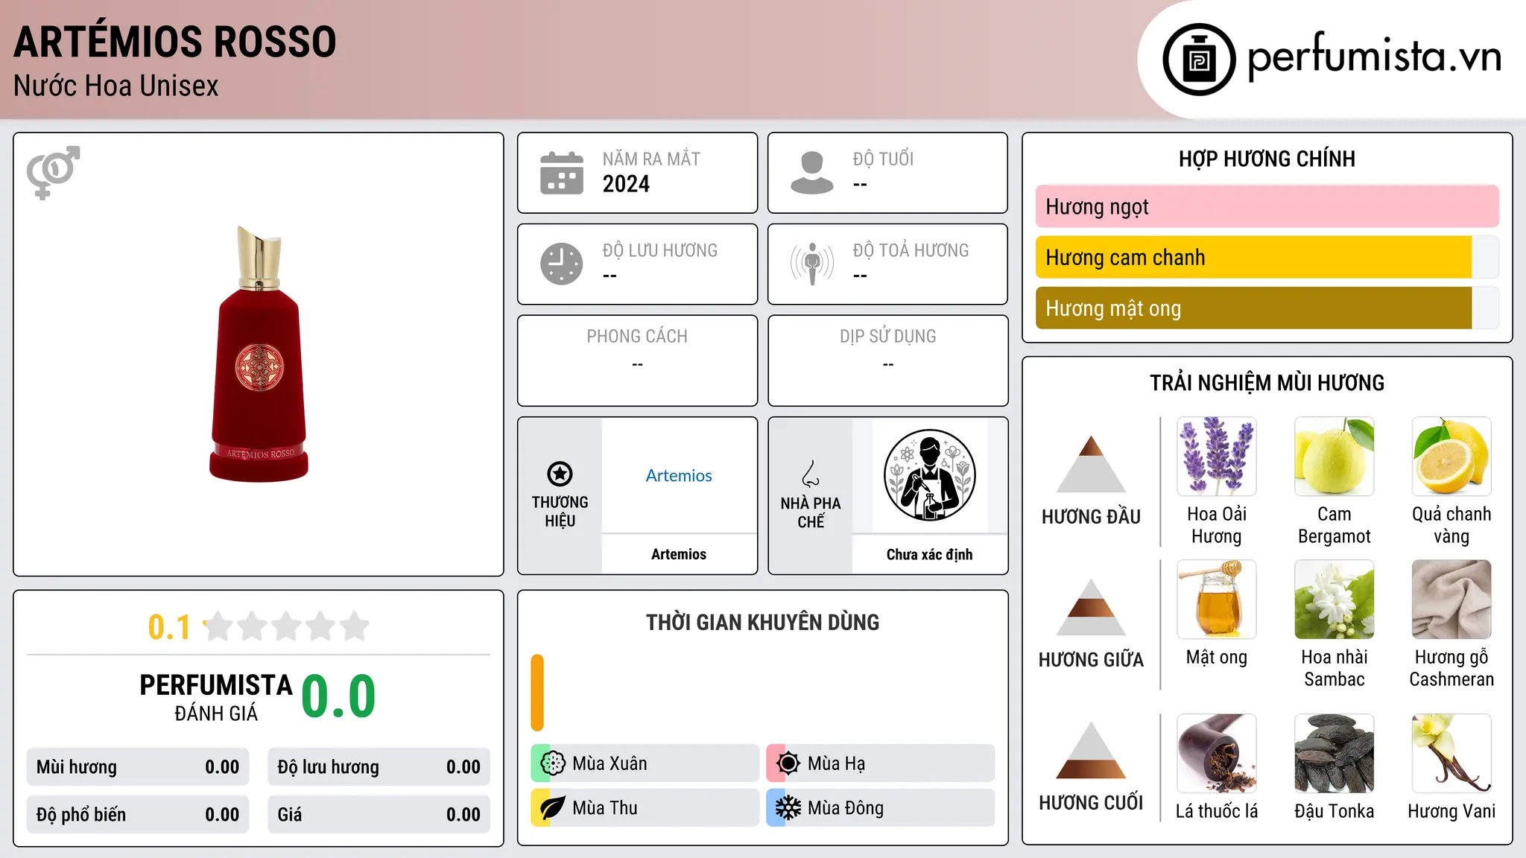Click the nose icon above Nhà pha chế
1526x858 pixels.
(811, 474)
